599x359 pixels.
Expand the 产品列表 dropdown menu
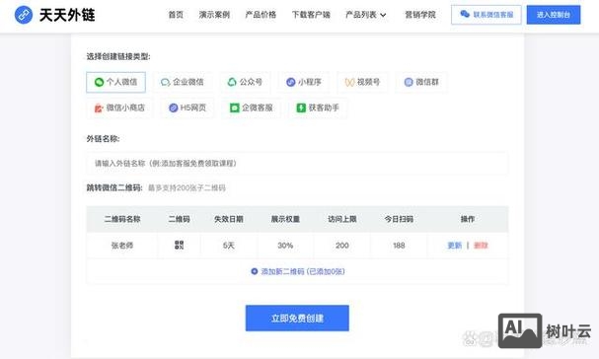coord(365,15)
